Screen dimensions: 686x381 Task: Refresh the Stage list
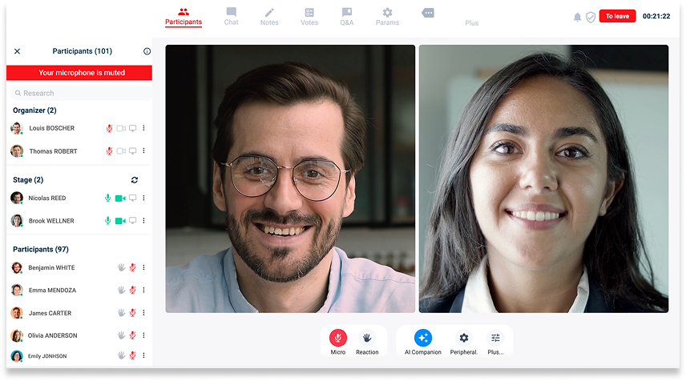click(135, 180)
